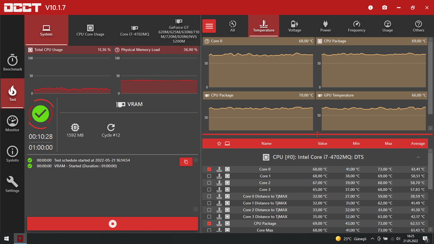This screenshot has width=434, height=244.
Task: Check the Core 1 checkbox
Action: coord(209,176)
